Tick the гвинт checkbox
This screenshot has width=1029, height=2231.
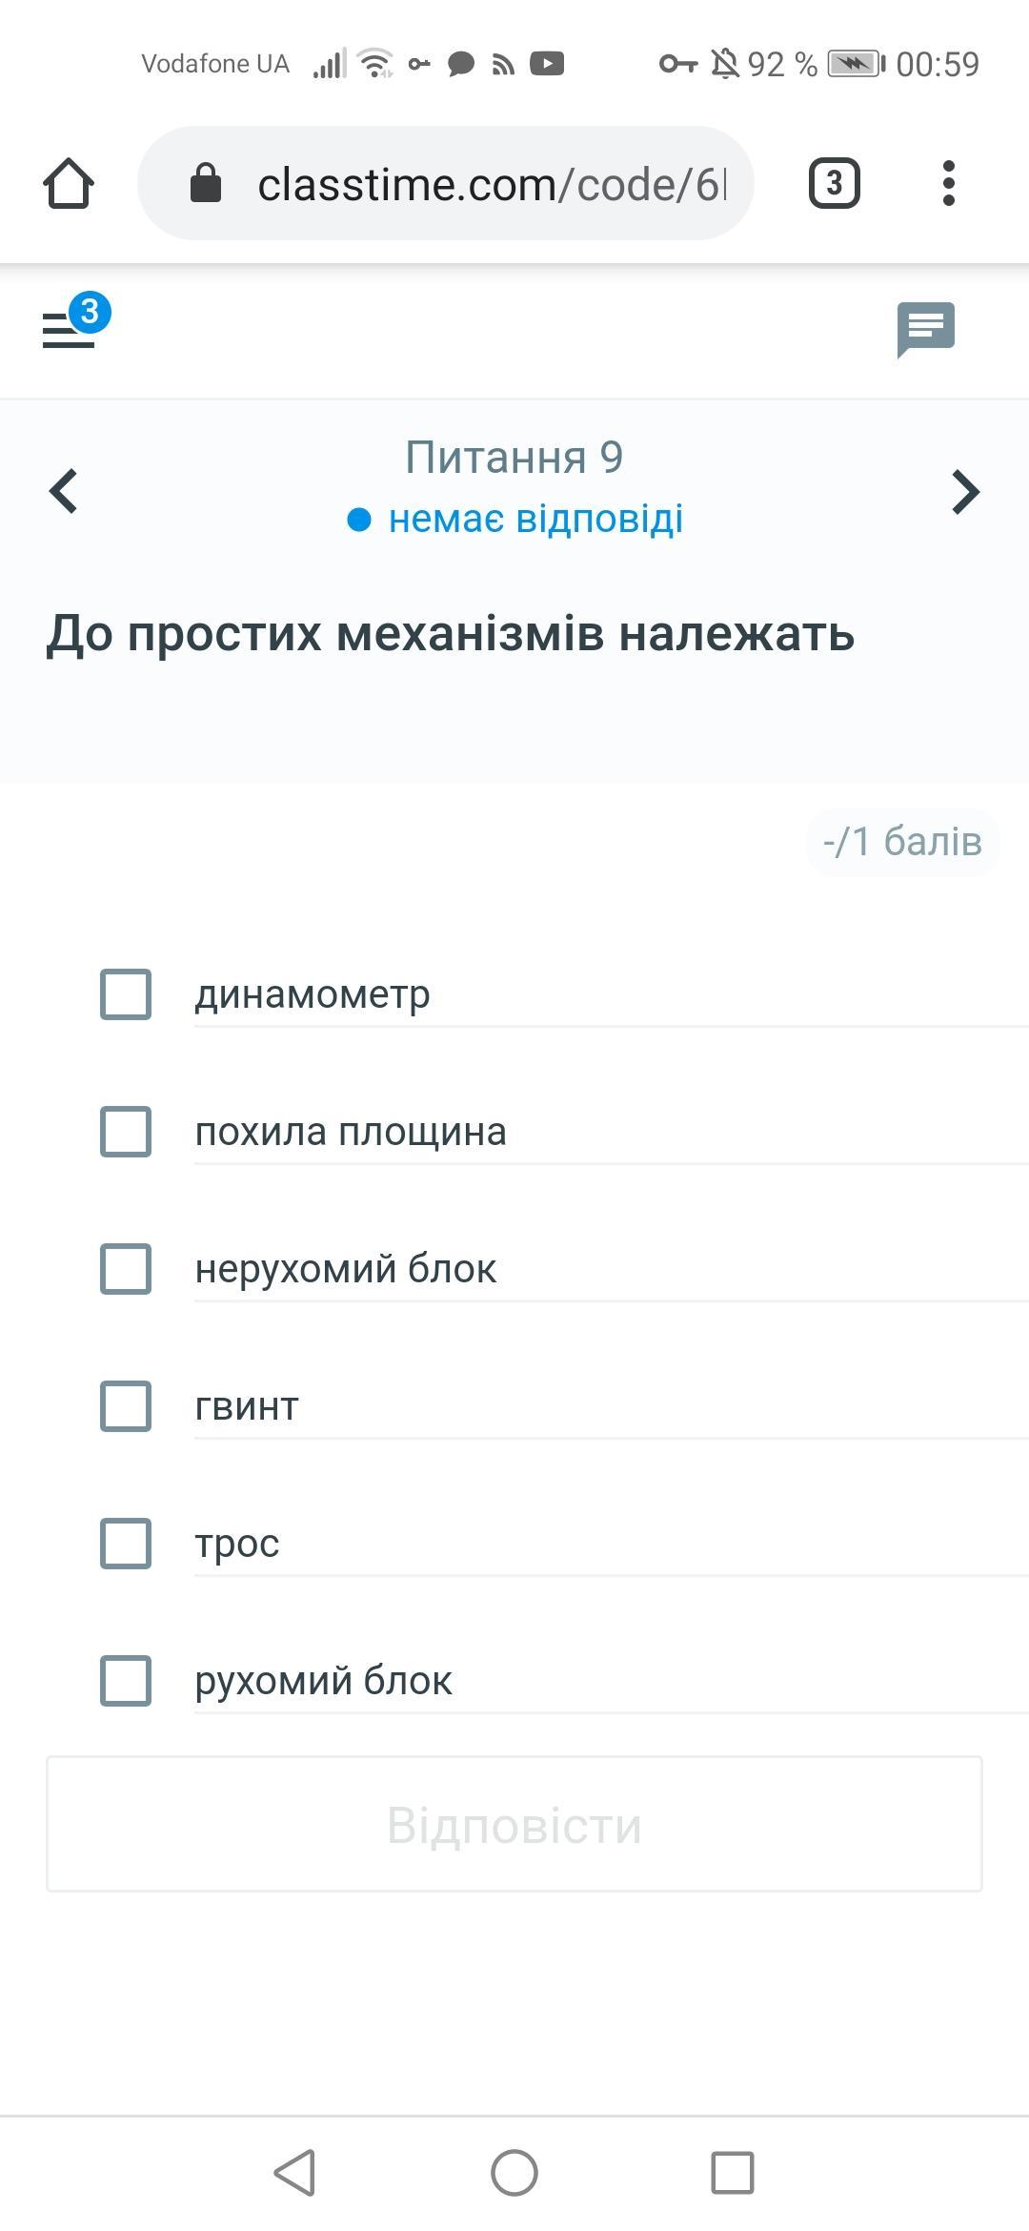[x=126, y=1406]
